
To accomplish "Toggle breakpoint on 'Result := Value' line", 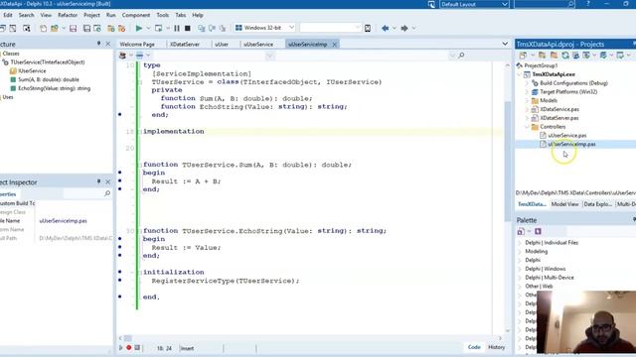I will [119, 247].
